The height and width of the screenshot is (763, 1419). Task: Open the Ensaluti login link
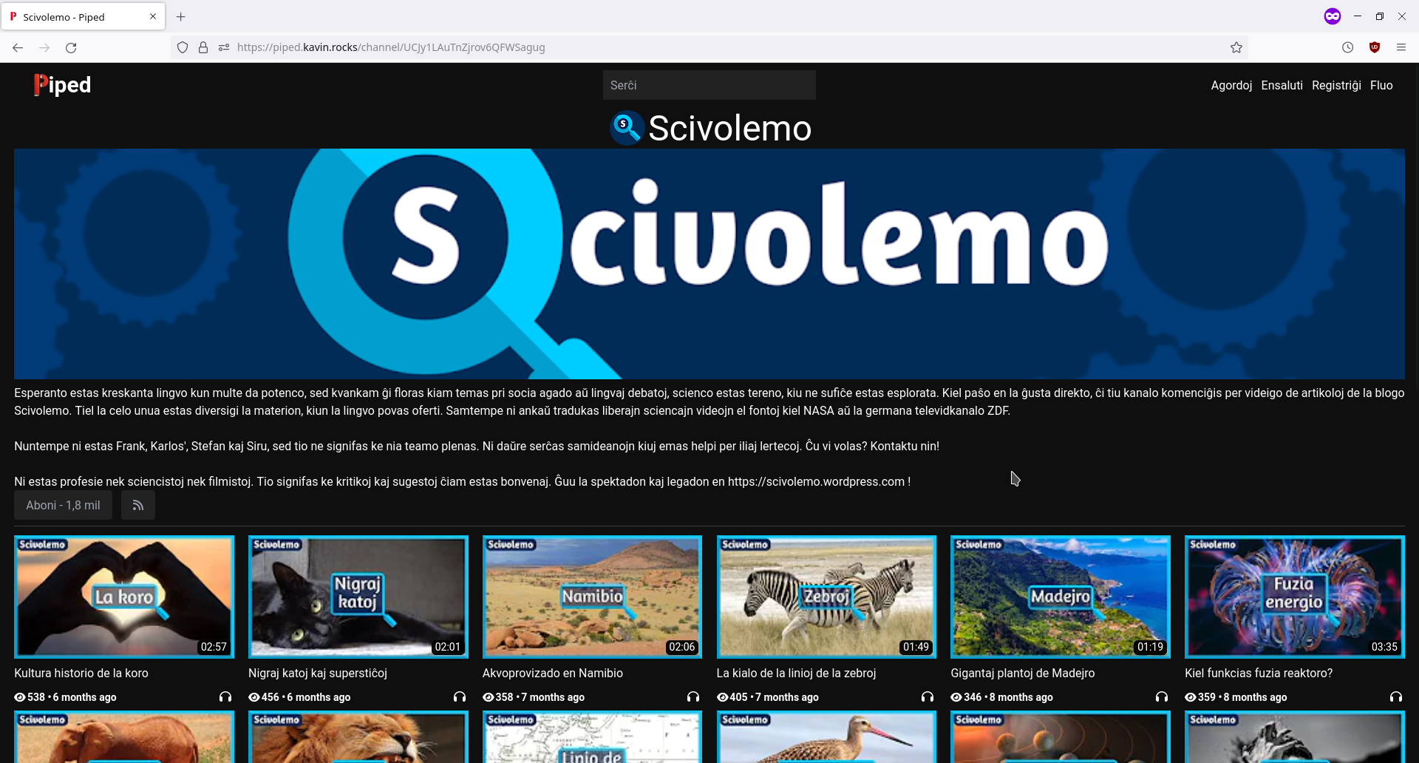point(1282,85)
